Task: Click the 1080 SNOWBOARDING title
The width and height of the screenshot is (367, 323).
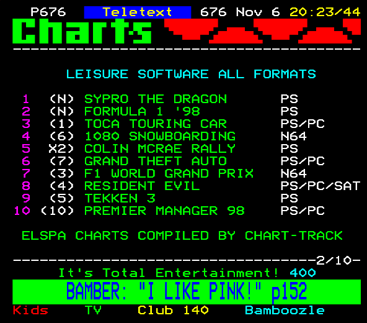Action: [160, 136]
